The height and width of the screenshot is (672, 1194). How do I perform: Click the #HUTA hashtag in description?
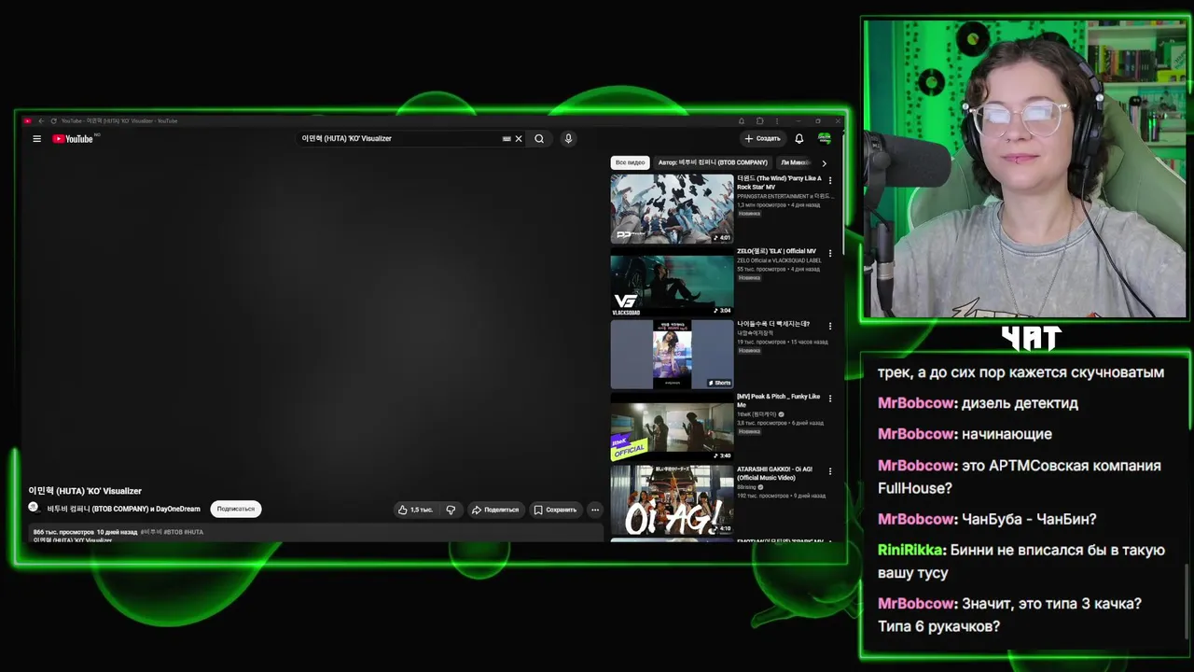point(193,532)
